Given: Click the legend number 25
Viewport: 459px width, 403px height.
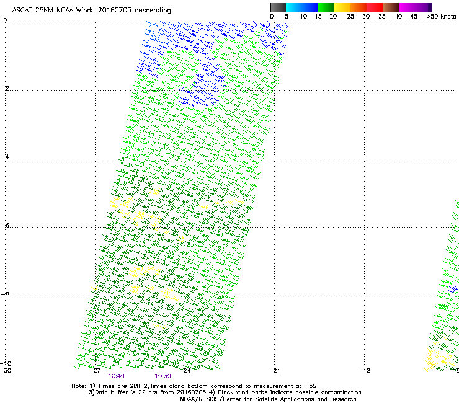Looking at the screenshot, I should click(x=350, y=17).
